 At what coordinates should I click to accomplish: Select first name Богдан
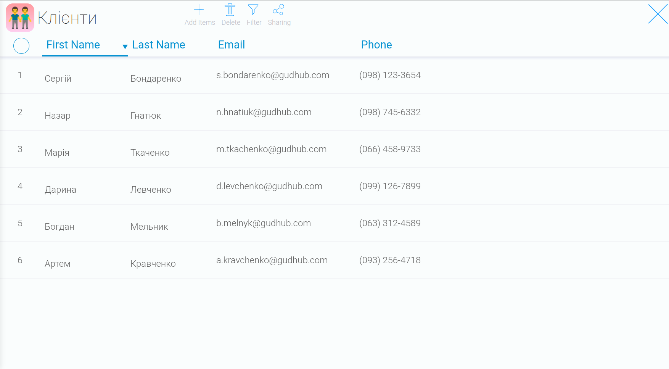(60, 227)
